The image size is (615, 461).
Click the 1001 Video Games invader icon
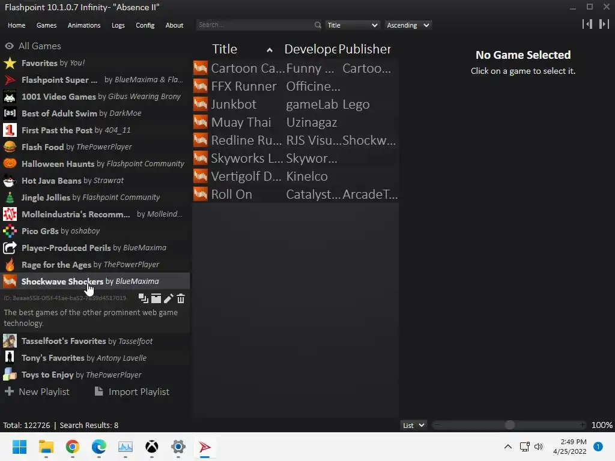click(x=10, y=97)
